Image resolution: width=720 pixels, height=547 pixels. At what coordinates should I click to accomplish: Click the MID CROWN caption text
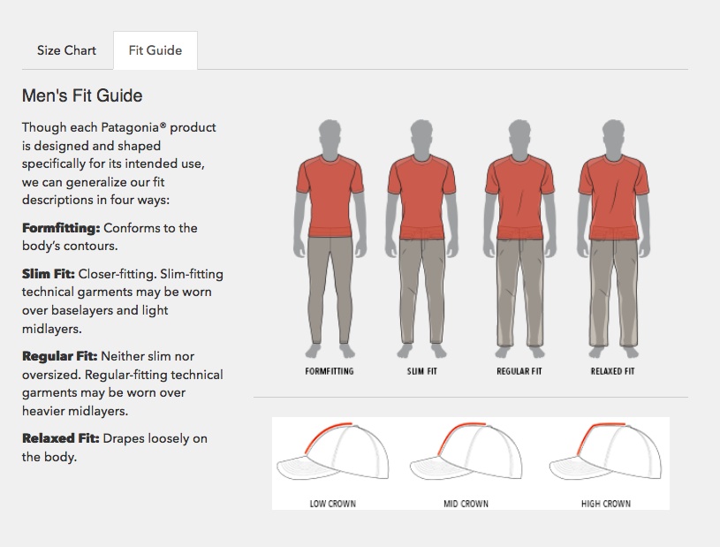pos(466,505)
